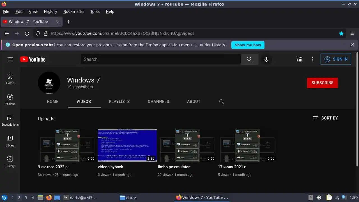Click the 9 лютого 2022 р. title
Image resolution: width=359 pixels, height=202 pixels.
[x=53, y=167]
